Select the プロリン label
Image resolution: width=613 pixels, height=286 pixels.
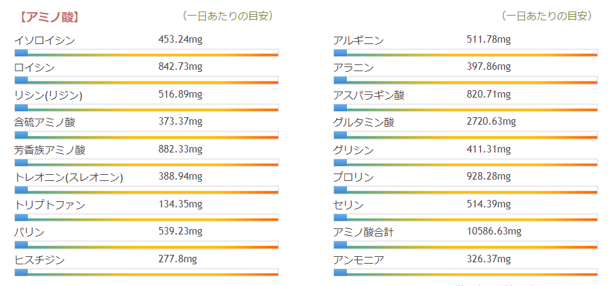(x=354, y=178)
